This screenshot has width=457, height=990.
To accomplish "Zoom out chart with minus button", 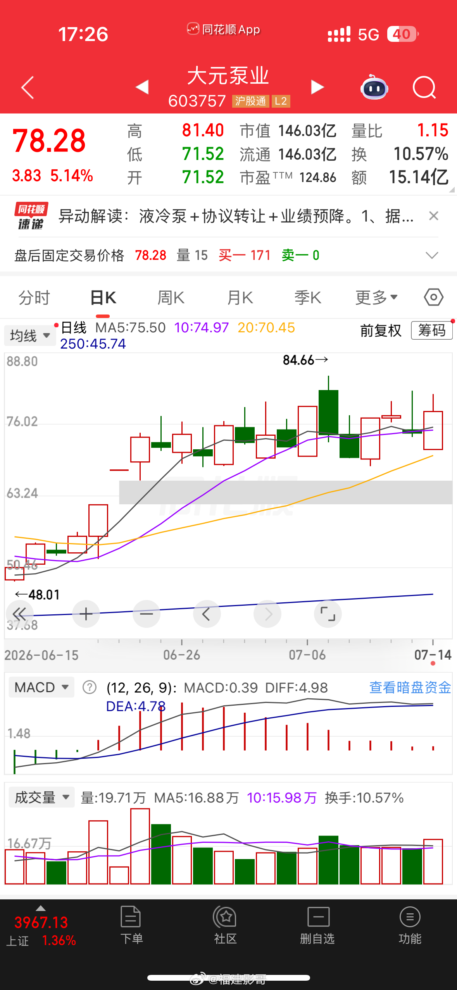I will (147, 614).
